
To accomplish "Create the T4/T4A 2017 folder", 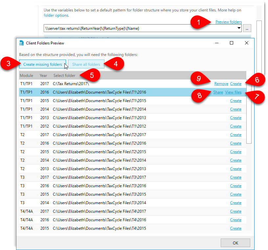I will pyautogui.click(x=236, y=211).
